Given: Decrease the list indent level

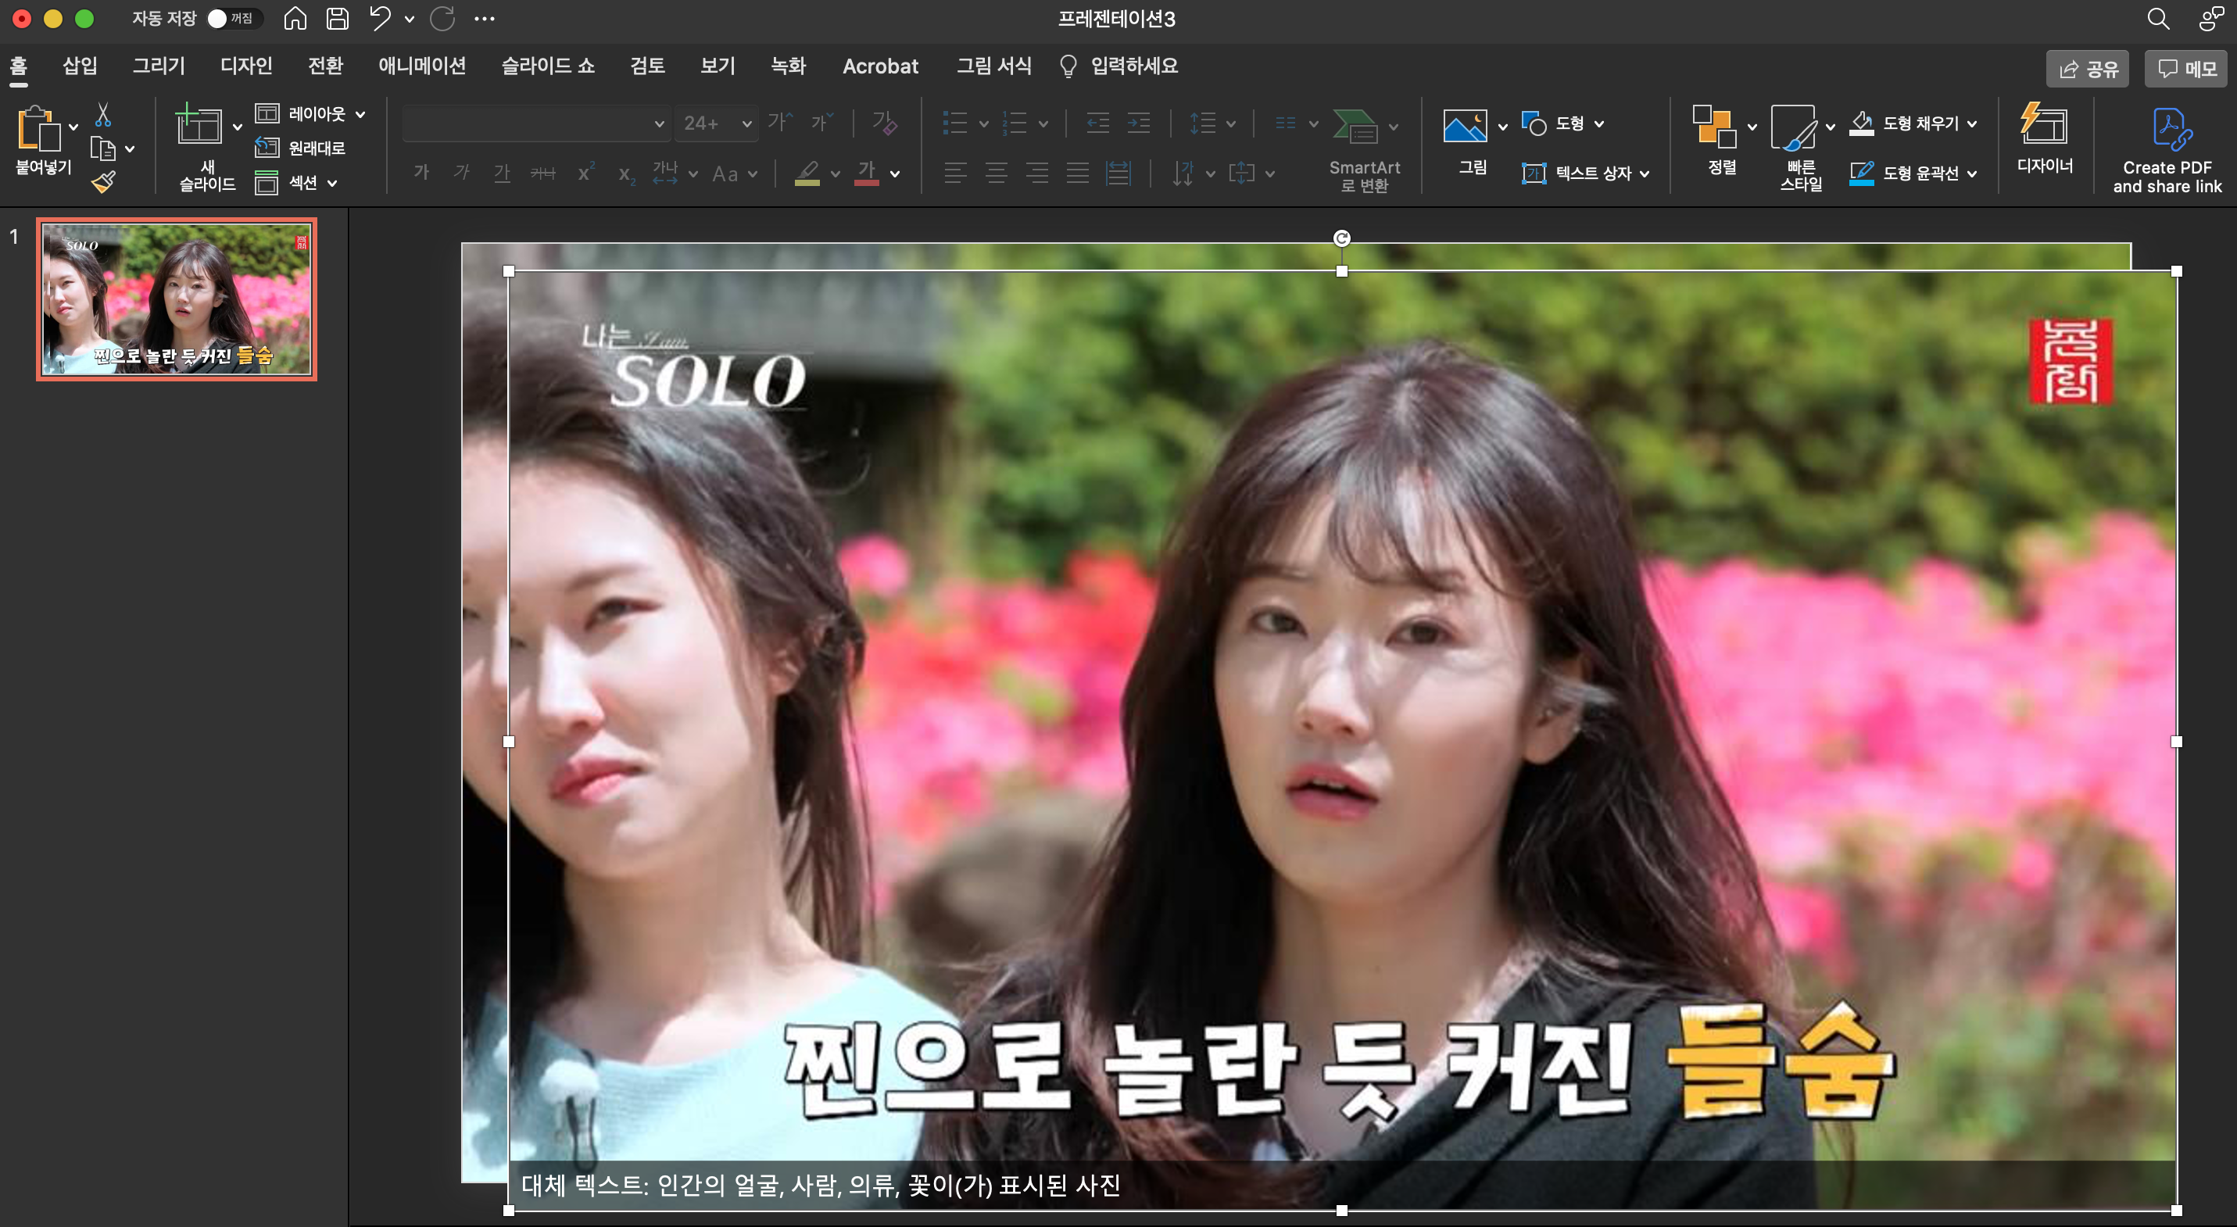Looking at the screenshot, I should tap(1097, 123).
